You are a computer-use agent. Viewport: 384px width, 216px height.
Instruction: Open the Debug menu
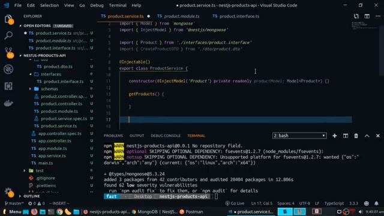[x=97, y=5]
